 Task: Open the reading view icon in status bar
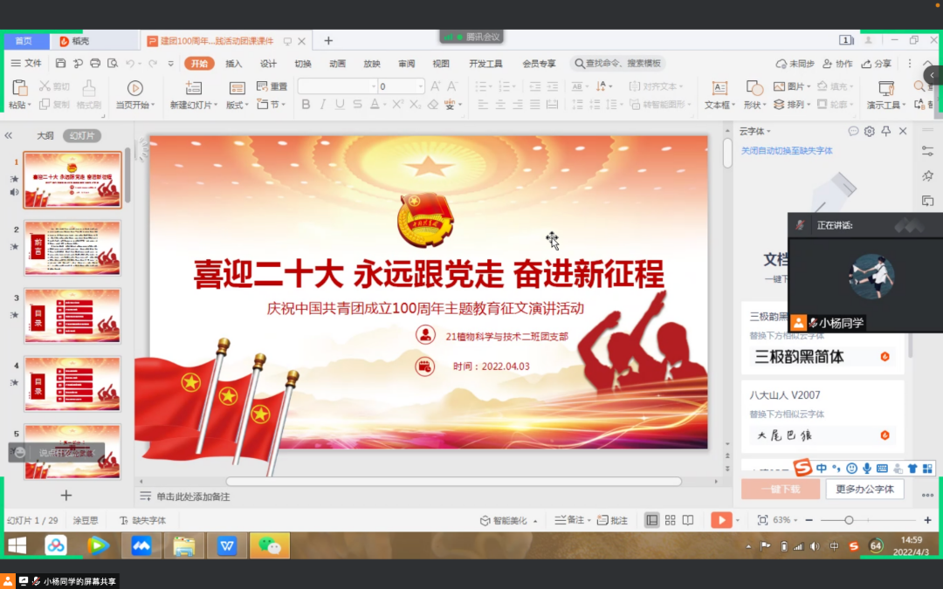click(x=689, y=520)
